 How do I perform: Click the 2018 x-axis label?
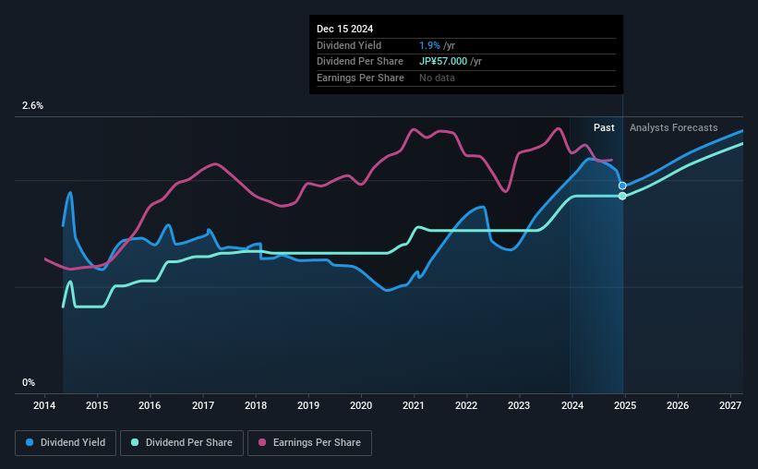click(256, 405)
